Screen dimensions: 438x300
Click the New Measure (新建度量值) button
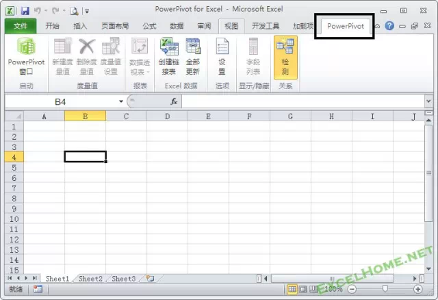point(62,57)
